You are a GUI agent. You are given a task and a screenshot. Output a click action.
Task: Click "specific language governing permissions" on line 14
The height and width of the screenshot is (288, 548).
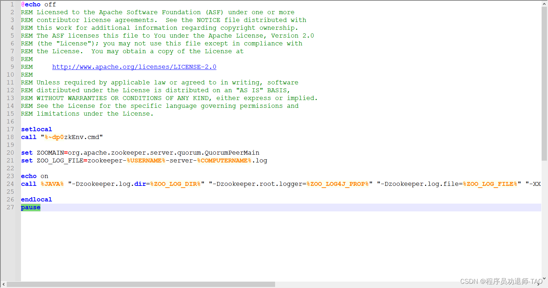pos(207,106)
